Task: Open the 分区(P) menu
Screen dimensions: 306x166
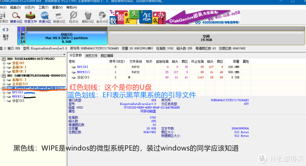Action: tap(30, 7)
